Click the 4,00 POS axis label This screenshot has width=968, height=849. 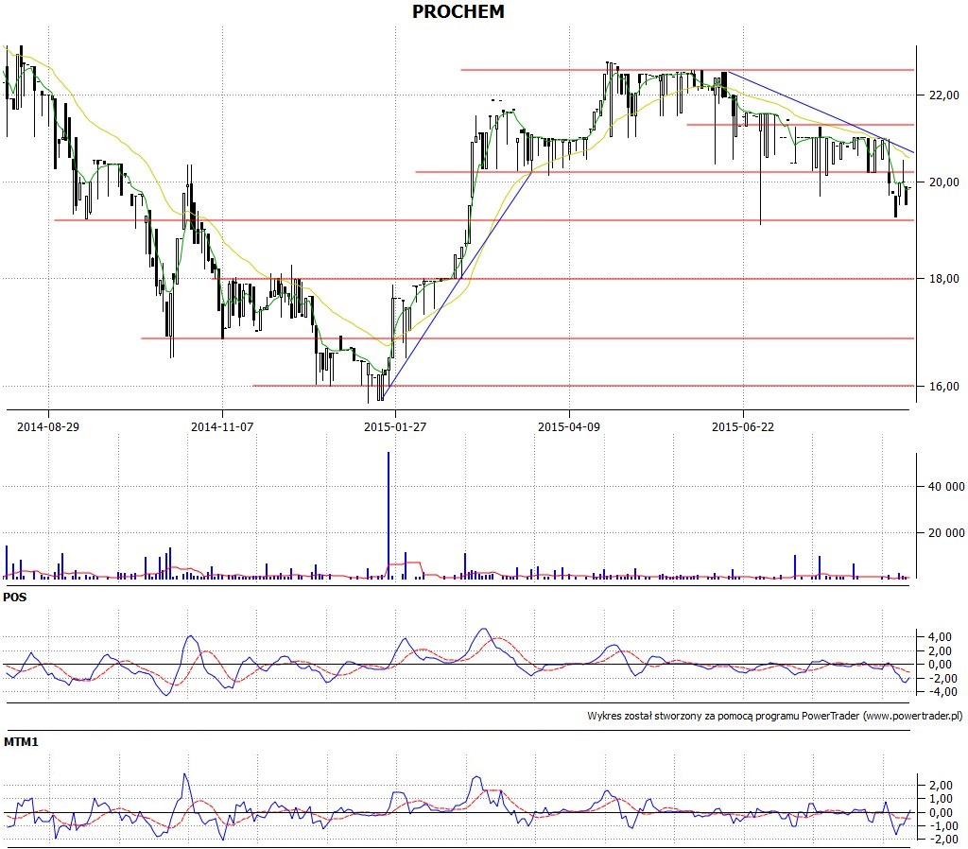tap(939, 637)
